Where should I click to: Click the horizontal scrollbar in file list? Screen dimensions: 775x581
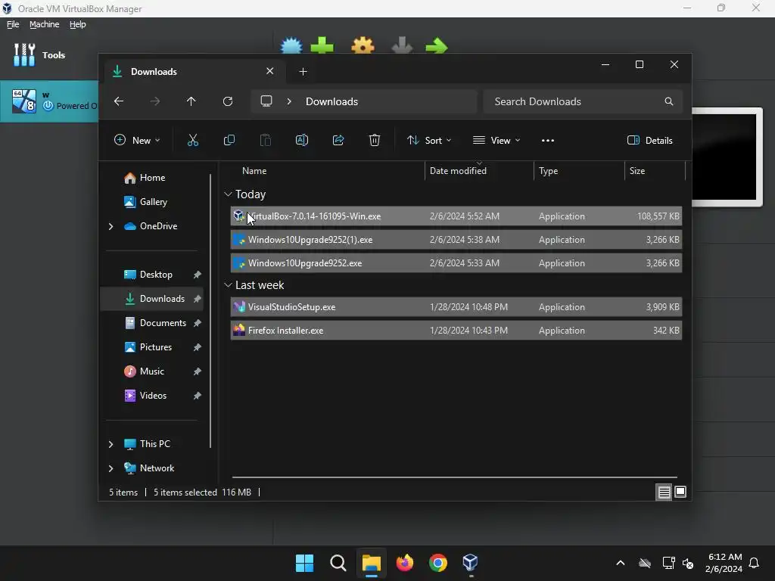pos(454,477)
